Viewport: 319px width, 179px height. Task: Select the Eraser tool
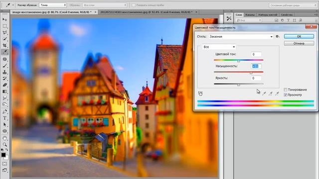coord(4,85)
